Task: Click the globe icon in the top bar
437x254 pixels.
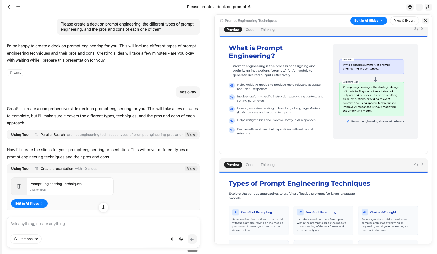Action: [x=410, y=7]
